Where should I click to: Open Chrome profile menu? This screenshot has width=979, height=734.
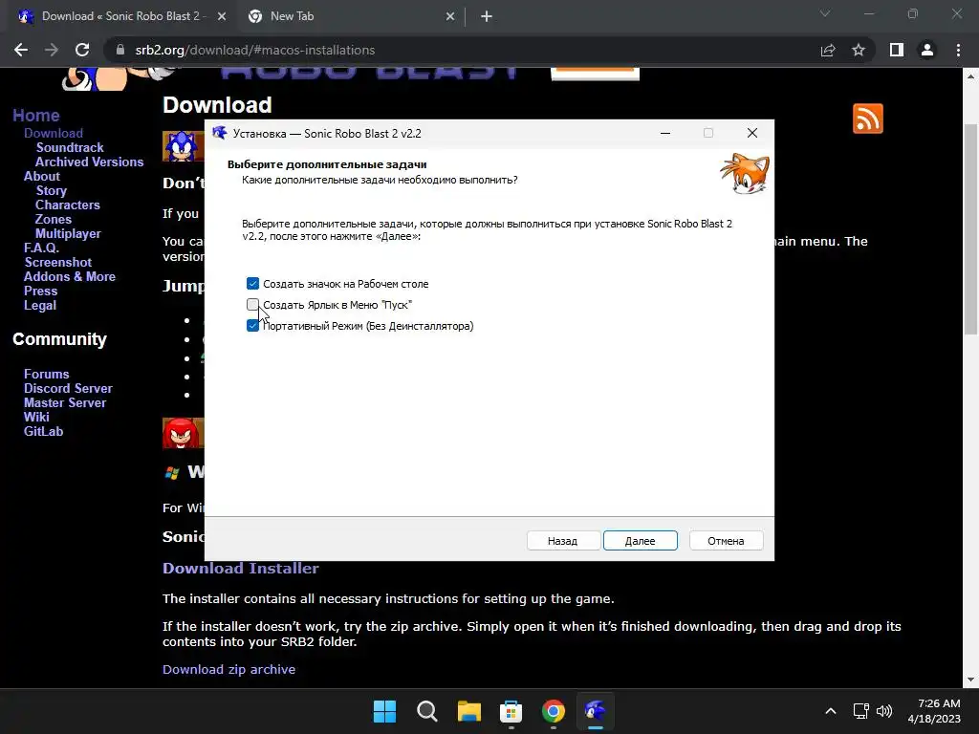[927, 50]
